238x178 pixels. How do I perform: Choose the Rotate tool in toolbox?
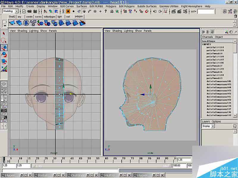tap(4, 55)
